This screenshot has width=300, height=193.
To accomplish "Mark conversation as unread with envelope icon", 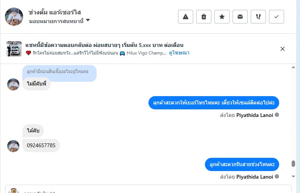I will 240,17.
